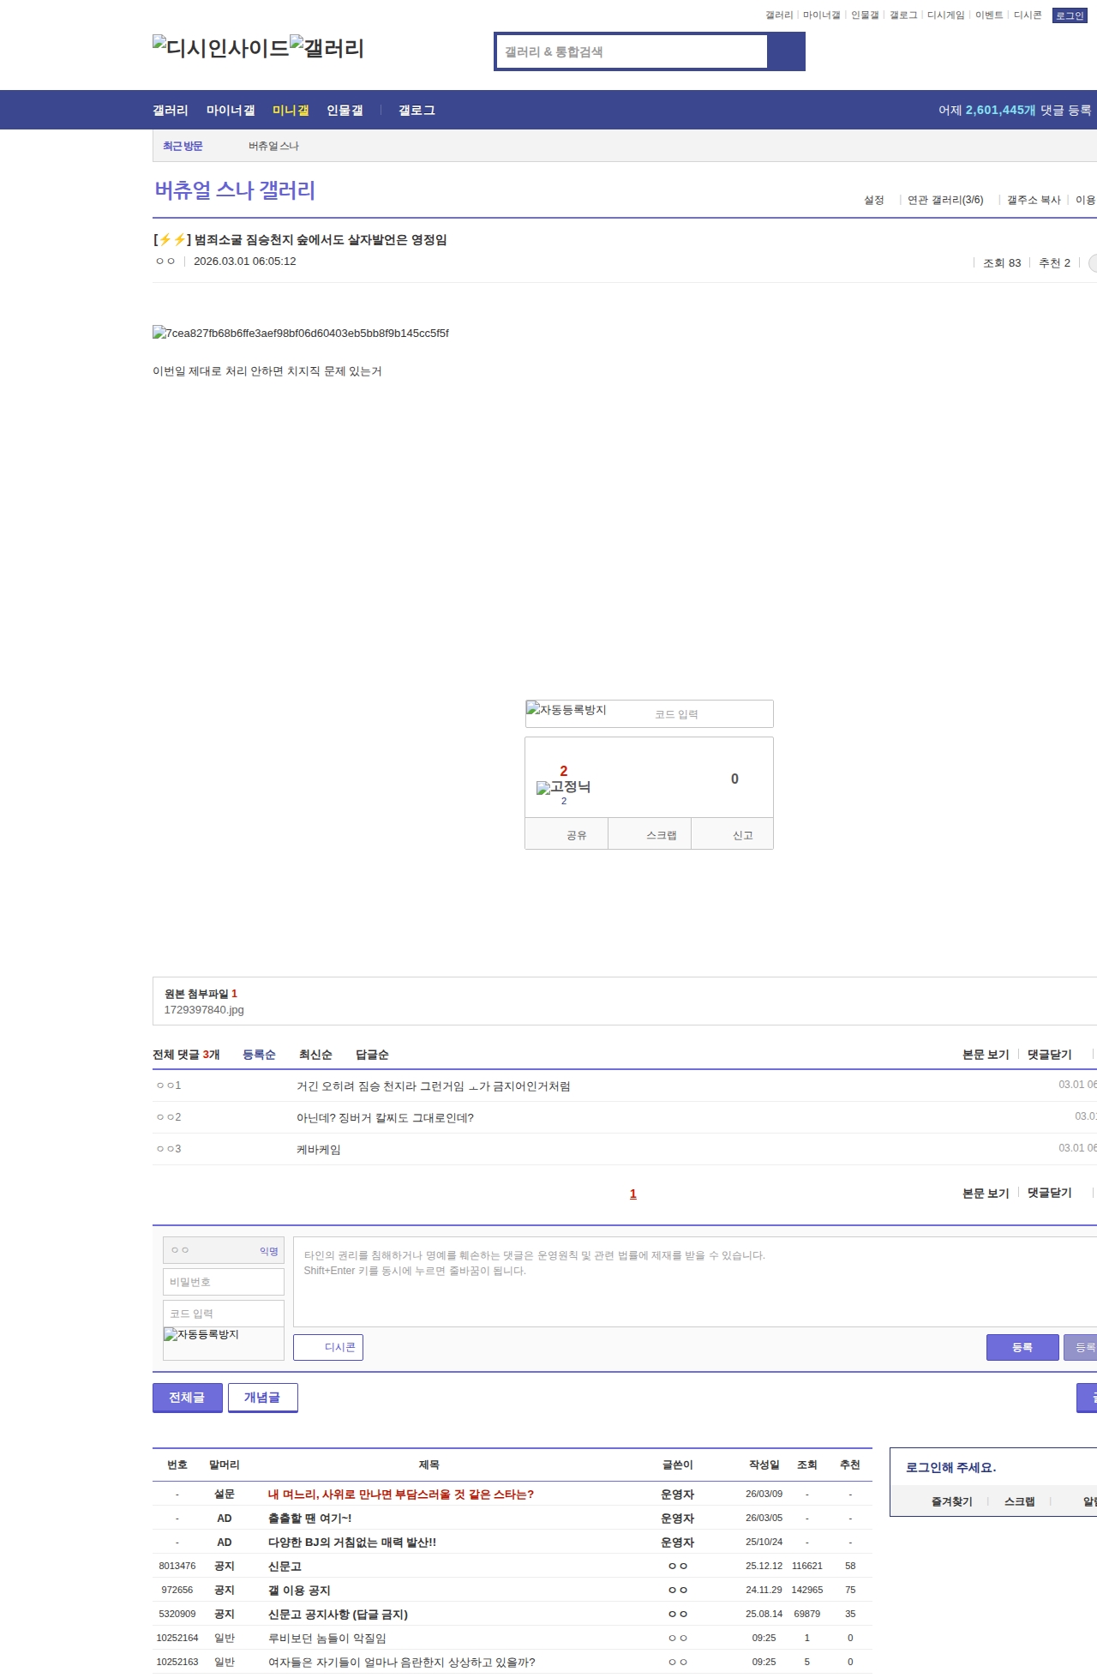Toggle 댓글닫기 above the comment list

1049,1055
